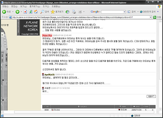Expand the Edit icon dropdown arrow
The height and width of the screenshot is (118, 163).
tap(84, 12)
